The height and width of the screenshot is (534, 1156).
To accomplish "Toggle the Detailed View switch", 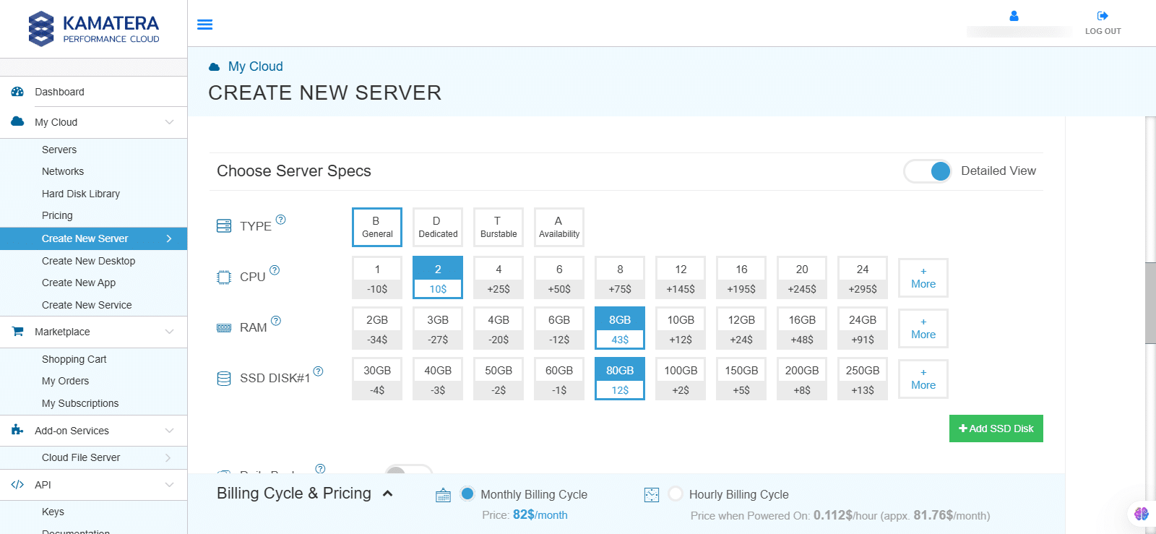I will click(x=928, y=171).
